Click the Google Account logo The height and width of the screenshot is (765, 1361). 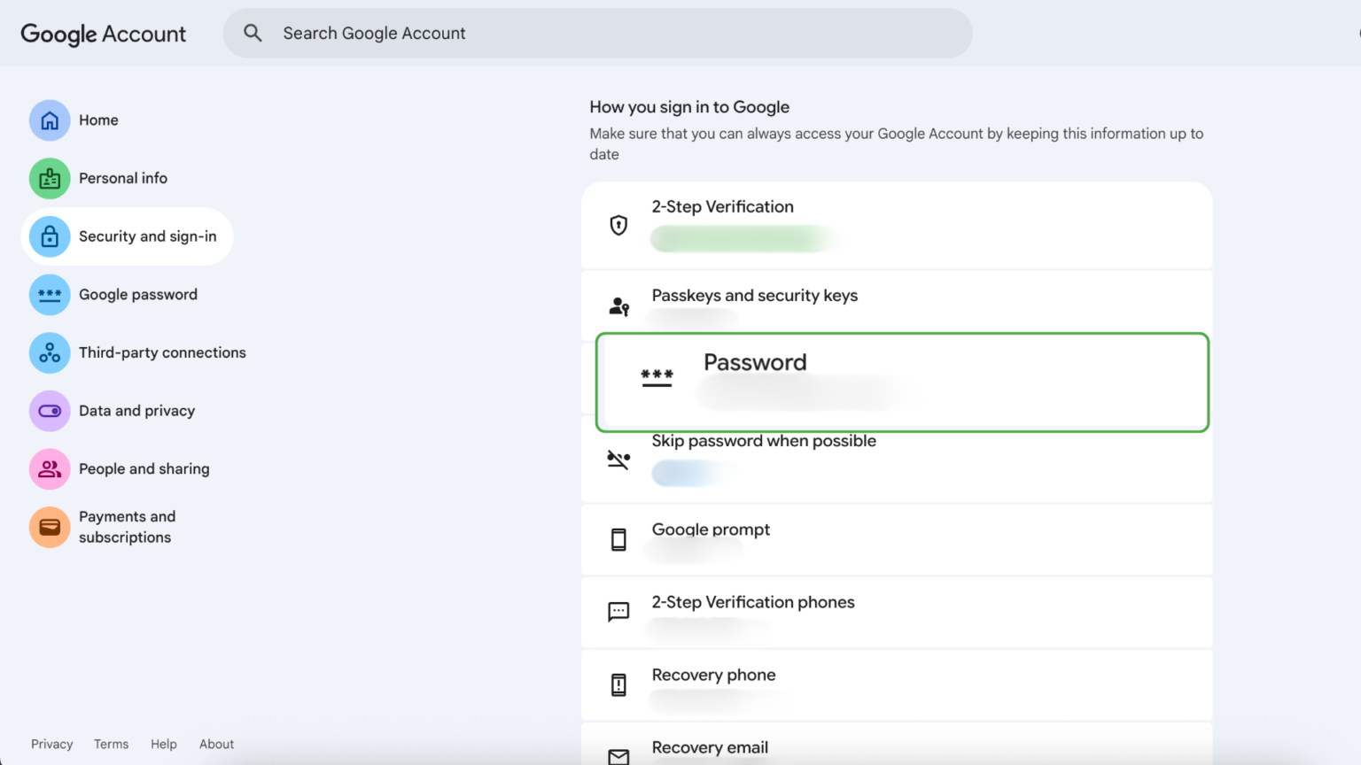coord(104,34)
